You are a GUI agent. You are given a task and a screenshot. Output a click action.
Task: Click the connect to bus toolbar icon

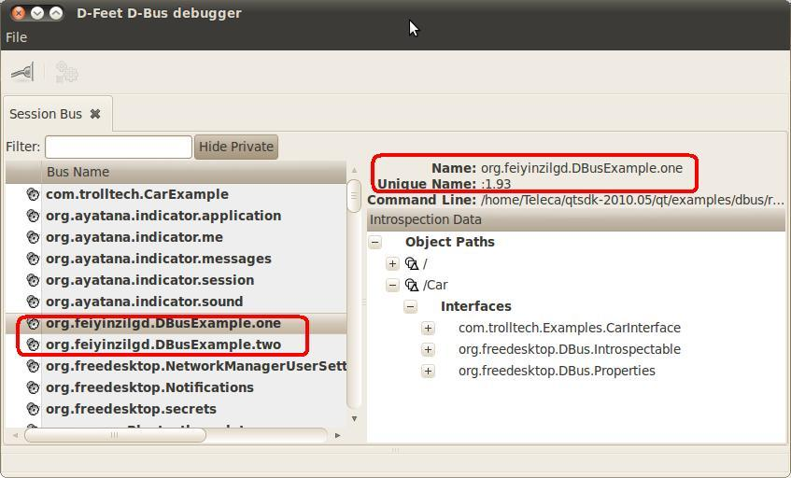tap(22, 72)
